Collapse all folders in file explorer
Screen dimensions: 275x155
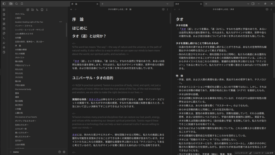pyautogui.click(x=47, y=10)
